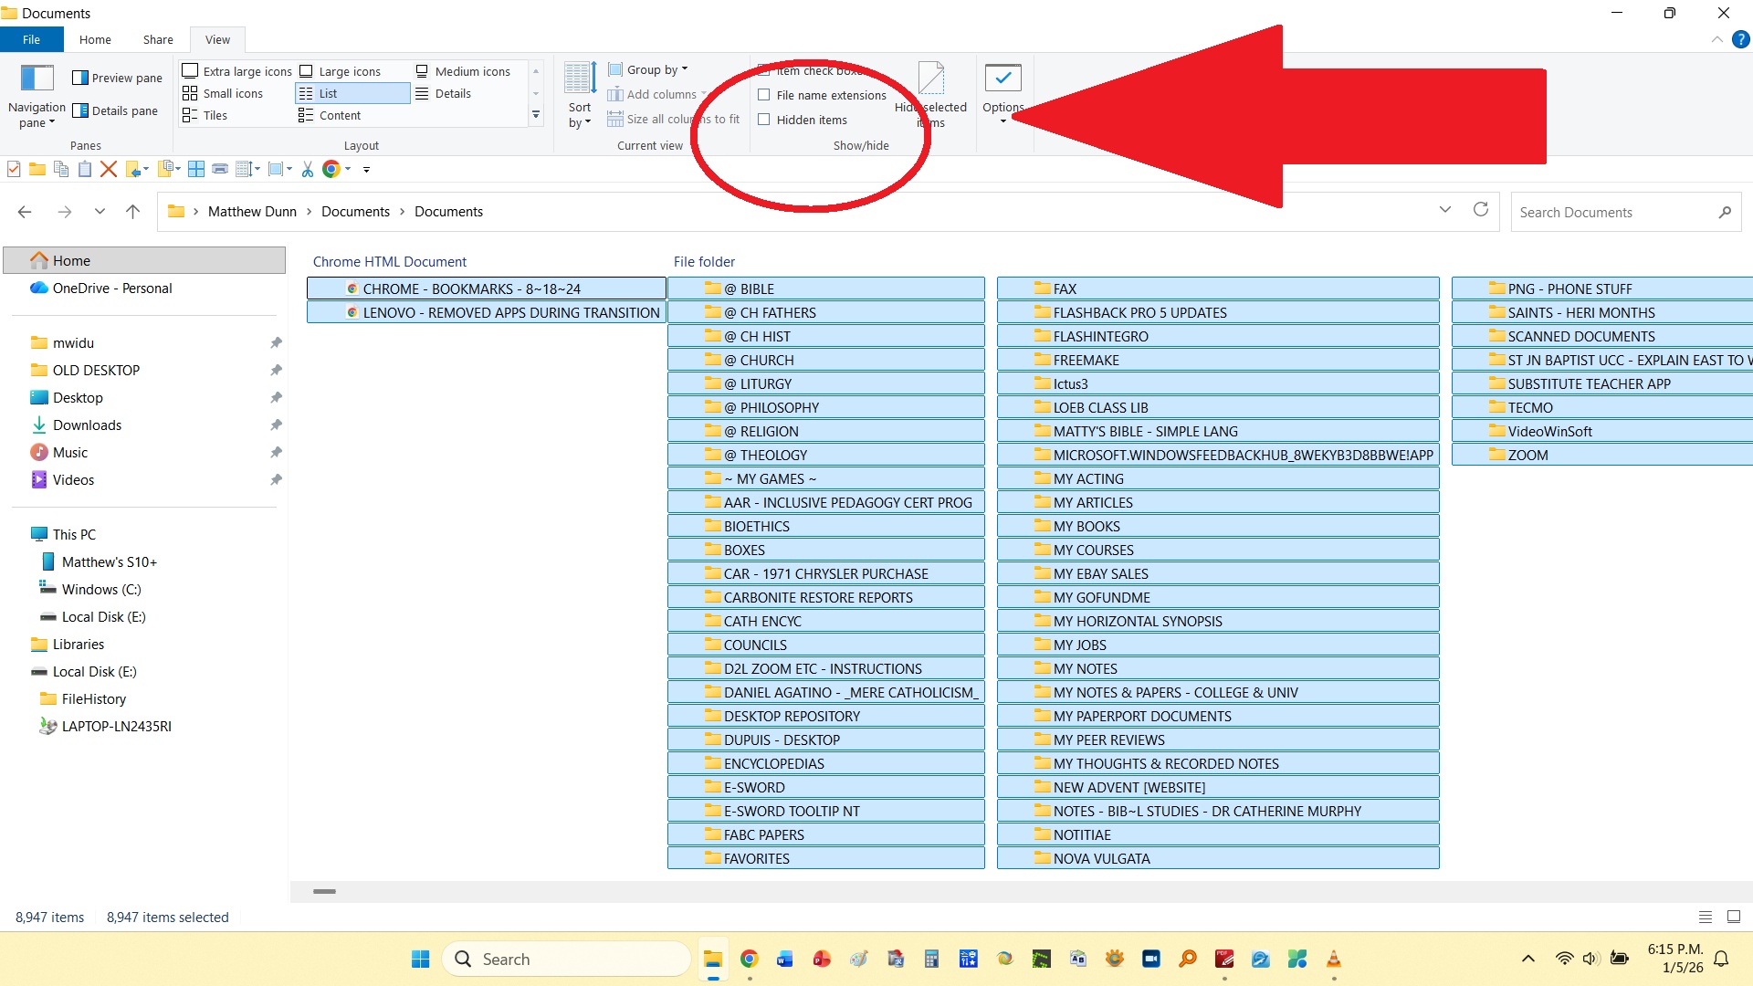Image resolution: width=1753 pixels, height=986 pixels.
Task: Enable File name extensions checkbox
Action: point(764,95)
